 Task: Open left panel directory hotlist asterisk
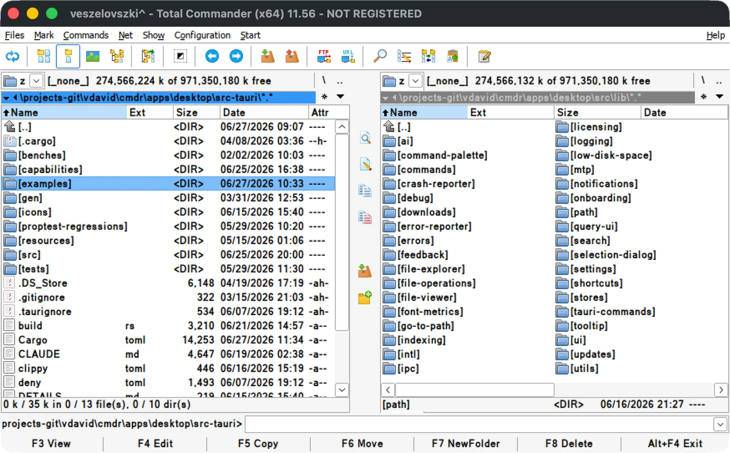[x=324, y=97]
